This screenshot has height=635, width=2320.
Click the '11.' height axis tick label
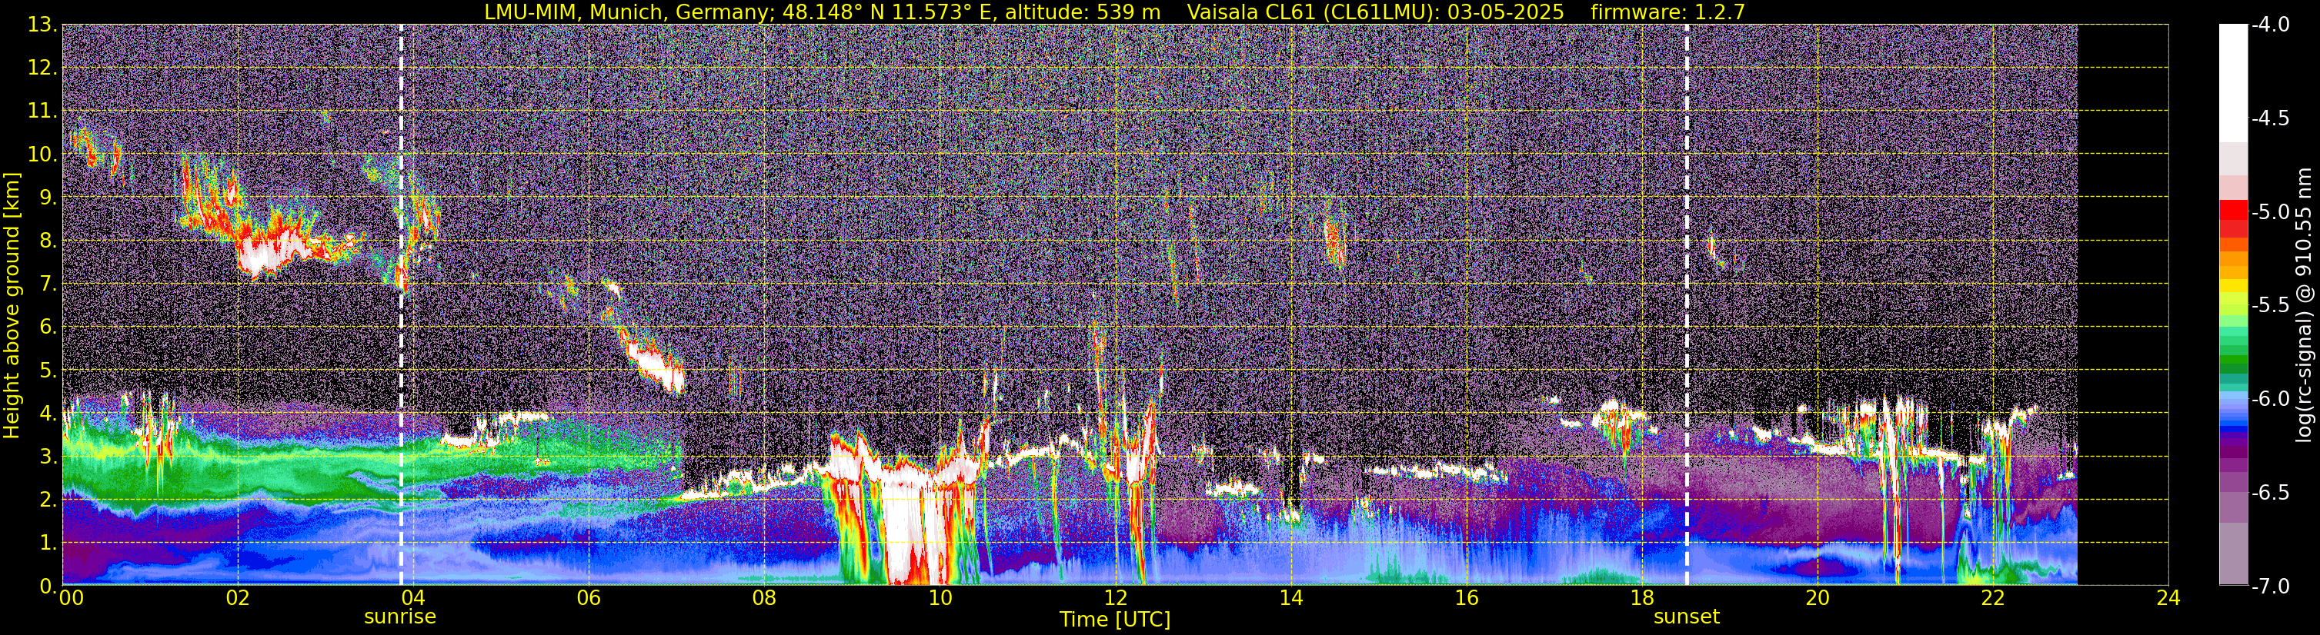point(43,111)
